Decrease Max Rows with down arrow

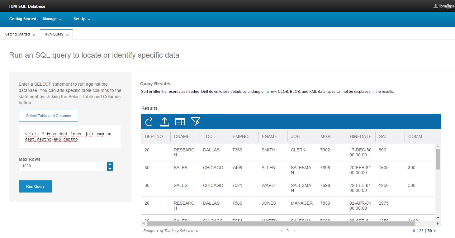(x=110, y=169)
